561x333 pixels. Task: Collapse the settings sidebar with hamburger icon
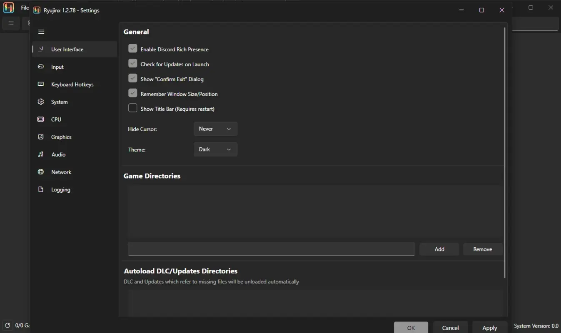(41, 32)
